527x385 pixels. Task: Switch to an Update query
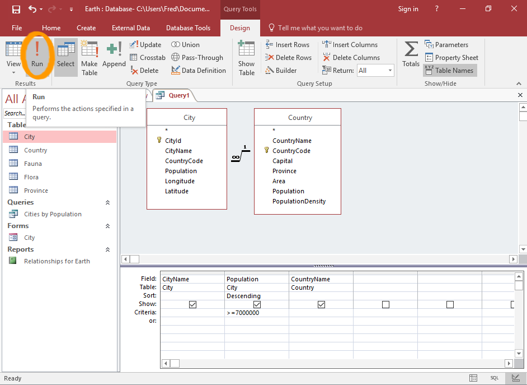[x=145, y=45]
